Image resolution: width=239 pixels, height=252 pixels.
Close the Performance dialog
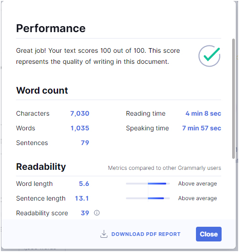pos(208,234)
